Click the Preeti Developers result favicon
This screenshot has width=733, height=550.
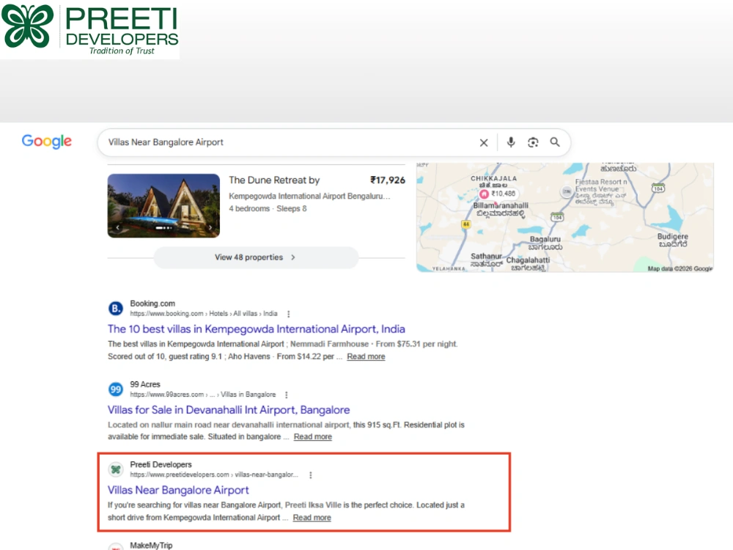[116, 469]
